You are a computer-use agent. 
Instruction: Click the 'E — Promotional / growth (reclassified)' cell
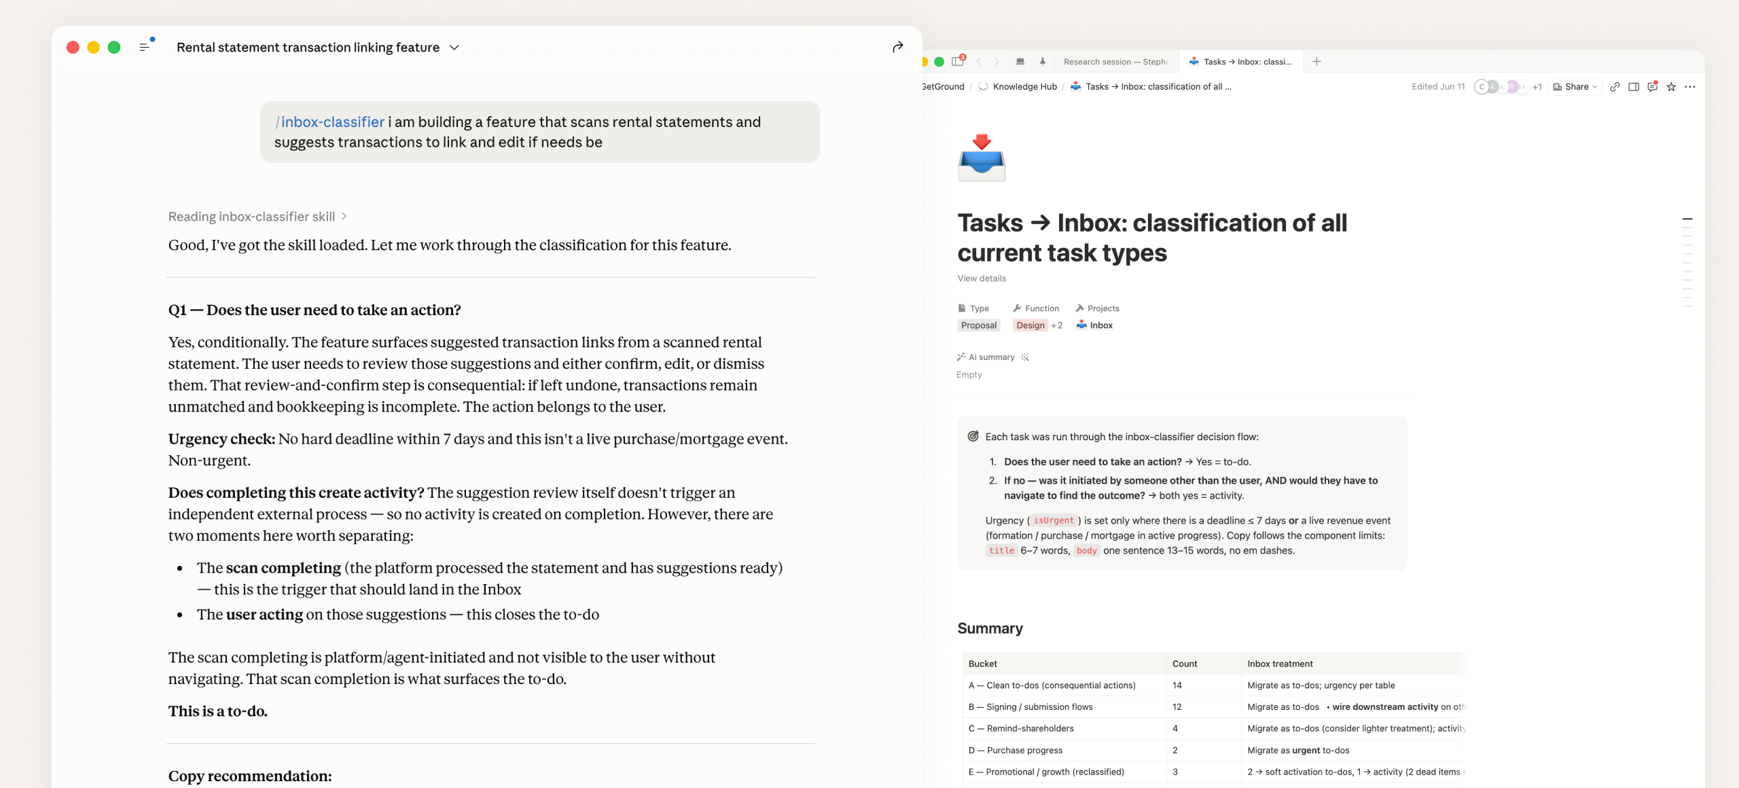tap(1064, 772)
